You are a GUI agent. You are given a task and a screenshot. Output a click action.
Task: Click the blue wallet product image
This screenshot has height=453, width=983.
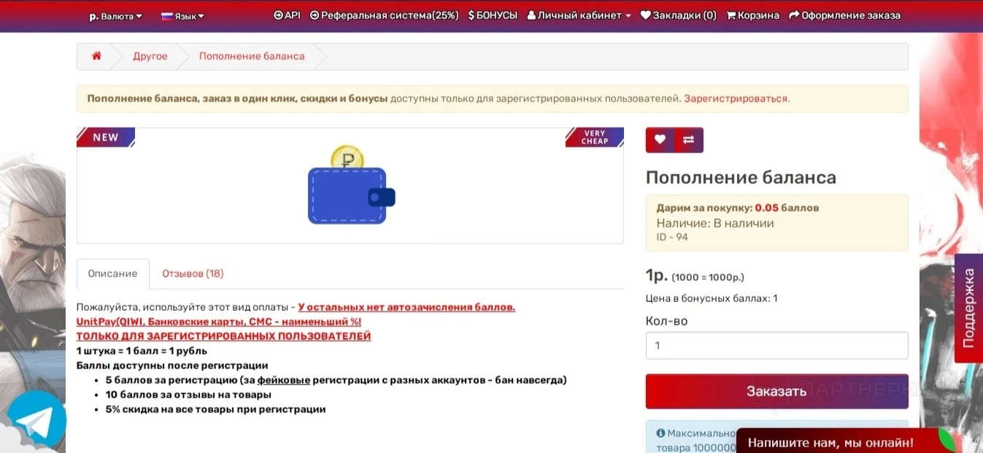point(350,185)
